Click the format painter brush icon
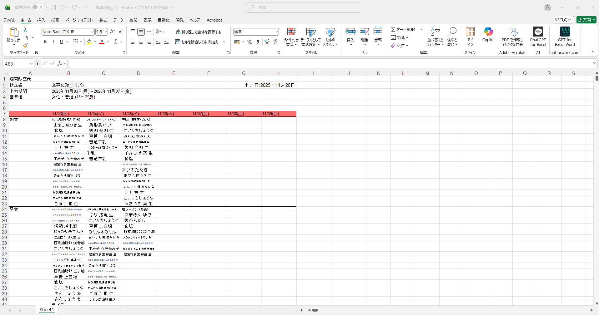599x315 pixels. (25, 46)
